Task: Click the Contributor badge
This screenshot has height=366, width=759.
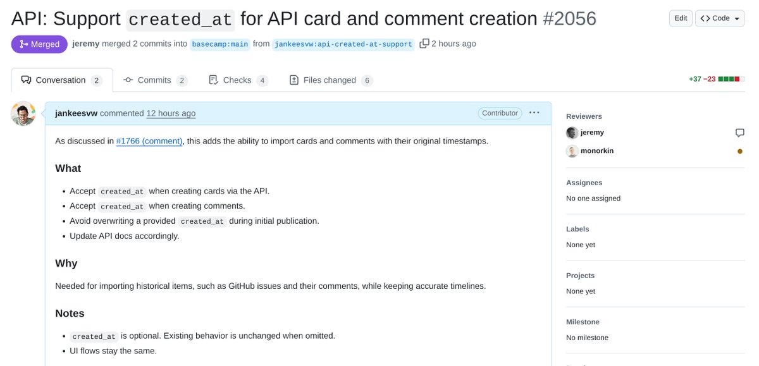Action: (500, 113)
